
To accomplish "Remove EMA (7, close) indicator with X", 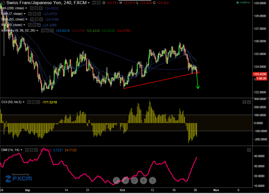I will click(x=39, y=14).
